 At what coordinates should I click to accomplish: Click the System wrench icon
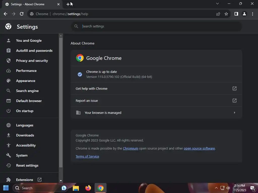[8, 155]
